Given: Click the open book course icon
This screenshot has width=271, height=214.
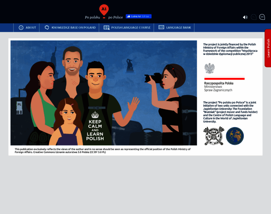Looking at the screenshot, I should pos(106,27).
